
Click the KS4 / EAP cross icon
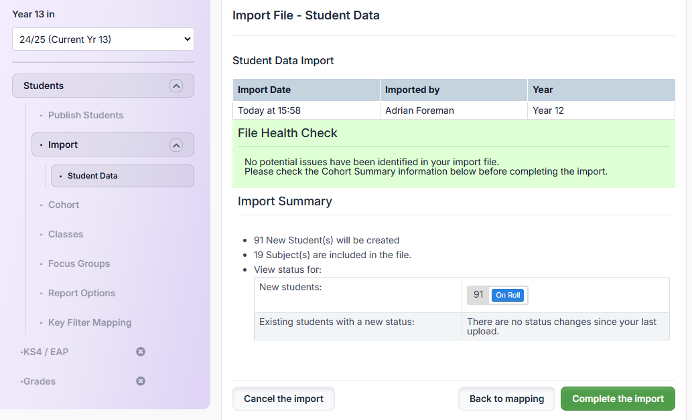(x=141, y=352)
